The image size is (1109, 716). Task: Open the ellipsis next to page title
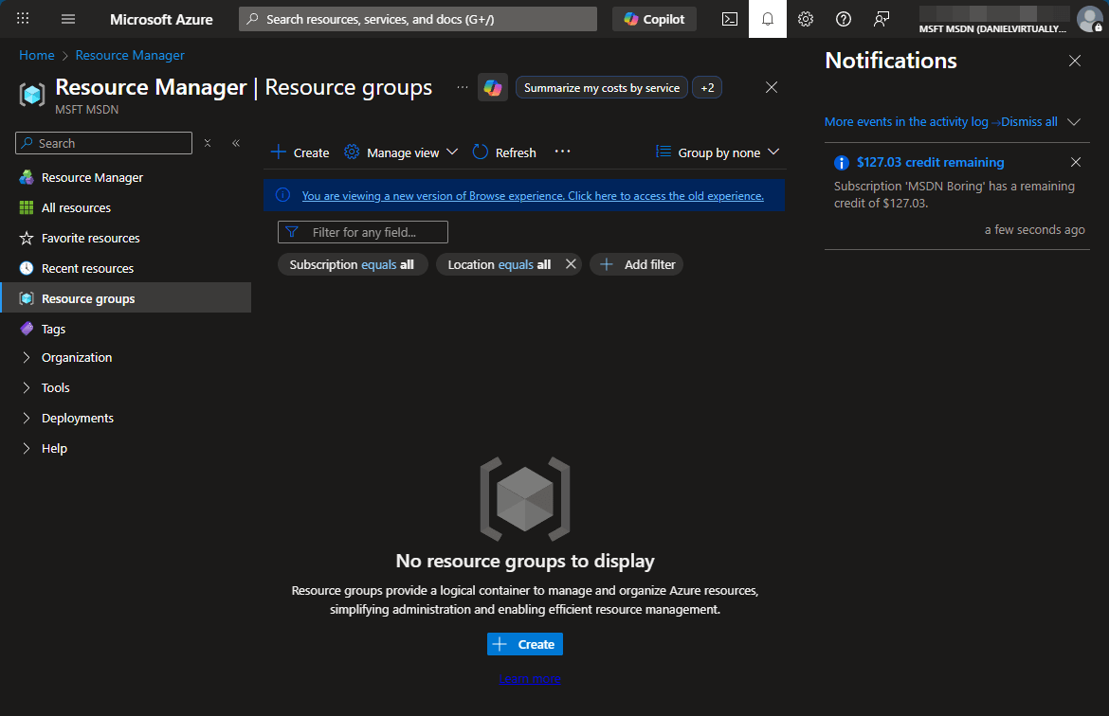462,88
